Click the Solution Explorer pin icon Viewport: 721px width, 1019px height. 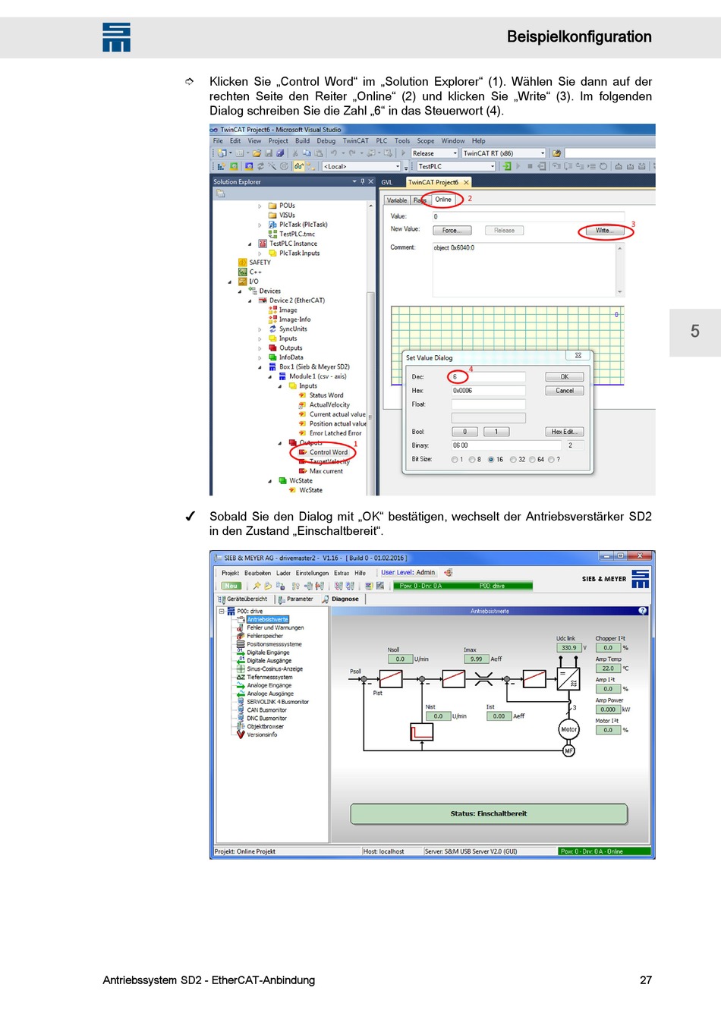(x=362, y=181)
